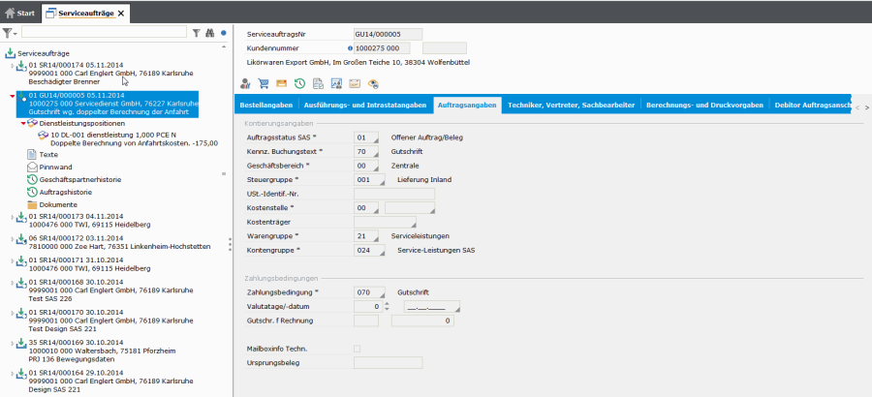
Task: Expand order SR14/000174 in the tree
Action: (x=13, y=65)
